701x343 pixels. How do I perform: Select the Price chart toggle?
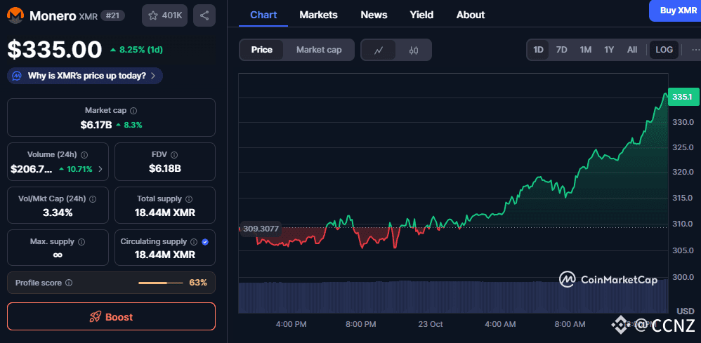(x=262, y=50)
